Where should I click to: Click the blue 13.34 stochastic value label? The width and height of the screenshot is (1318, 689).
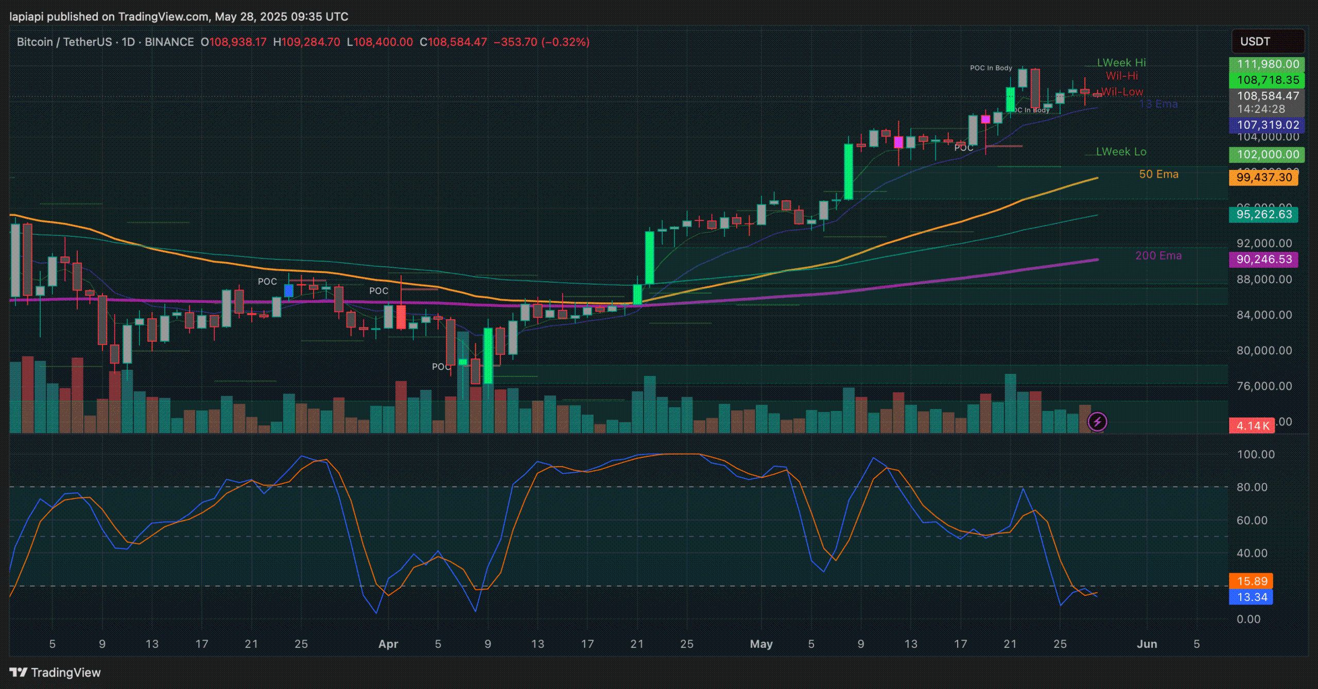(1251, 597)
